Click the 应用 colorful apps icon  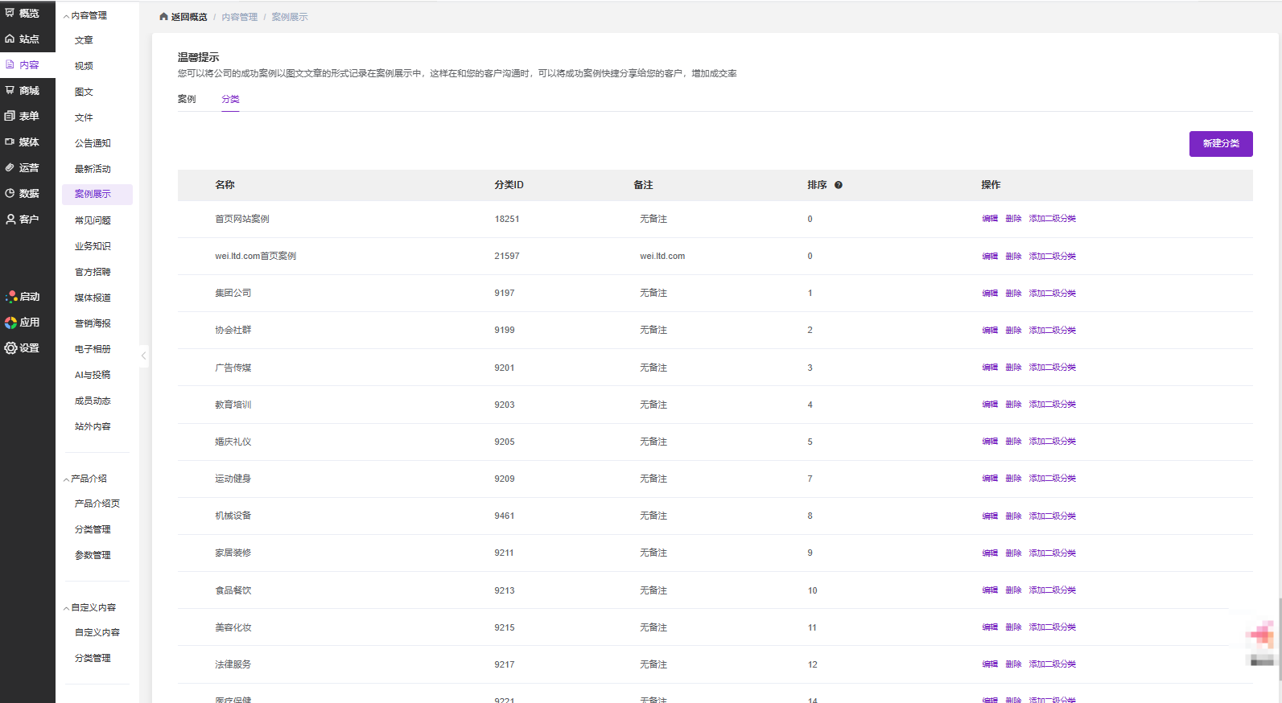(x=10, y=323)
